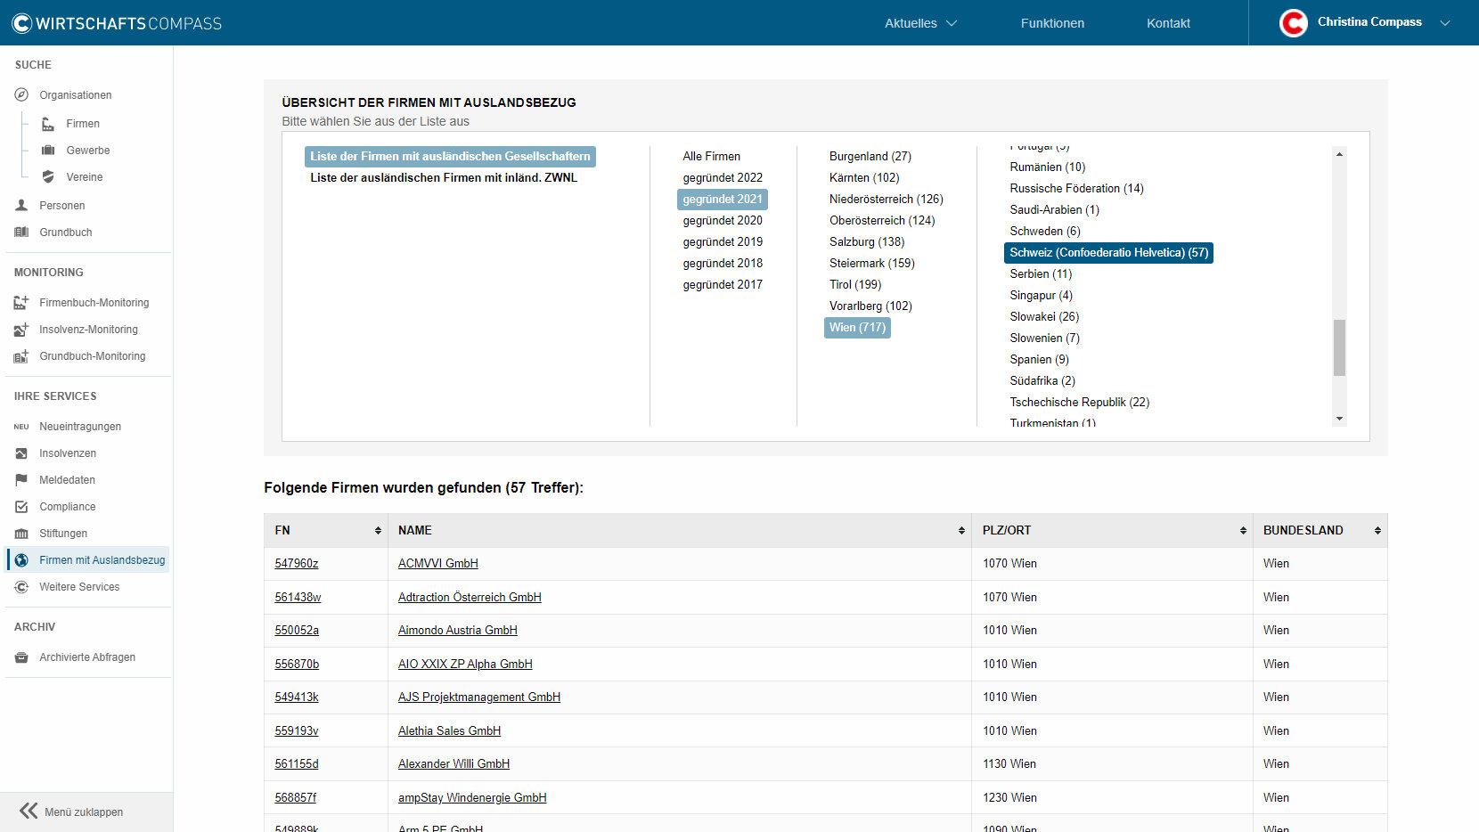Screen dimensions: 1479x832
Task: Click the country list scroll-up arrow
Action: [1339, 154]
